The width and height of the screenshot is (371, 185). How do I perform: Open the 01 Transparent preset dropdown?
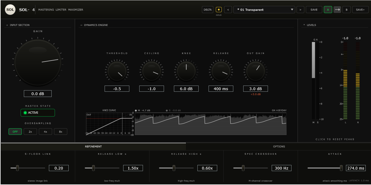(x=264, y=10)
